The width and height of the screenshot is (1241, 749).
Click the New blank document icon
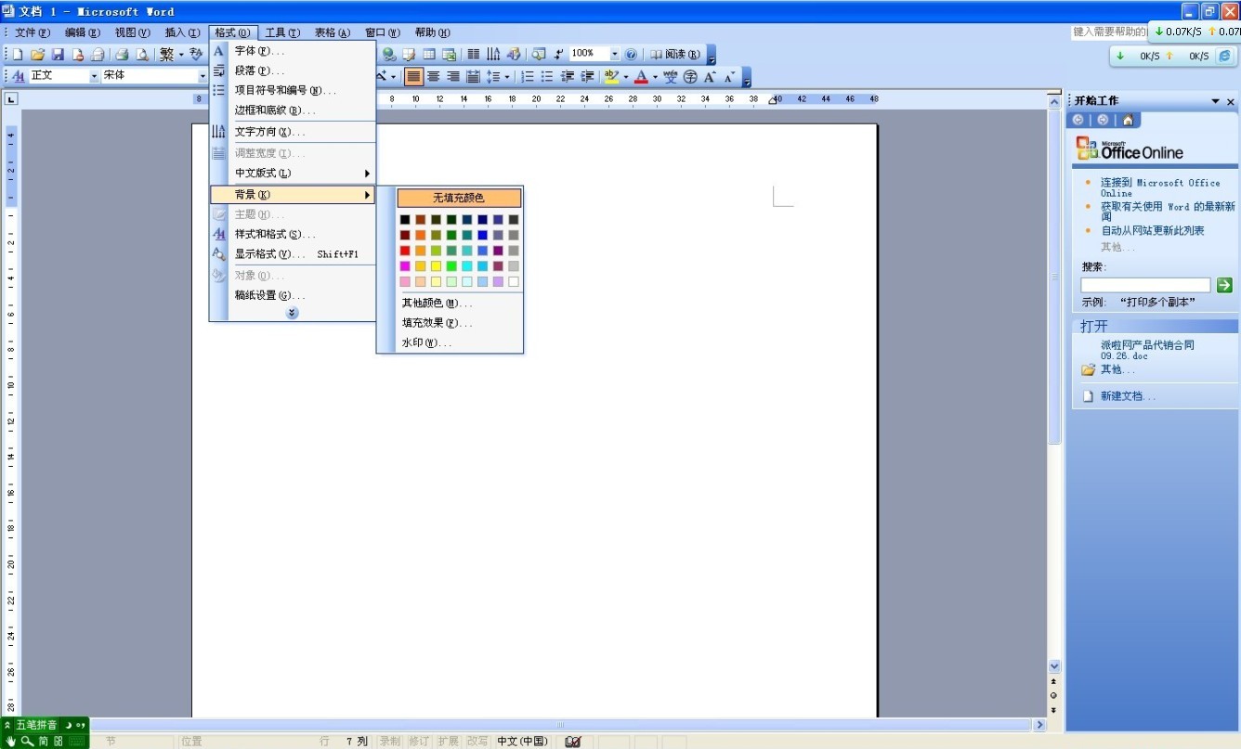[x=17, y=55]
